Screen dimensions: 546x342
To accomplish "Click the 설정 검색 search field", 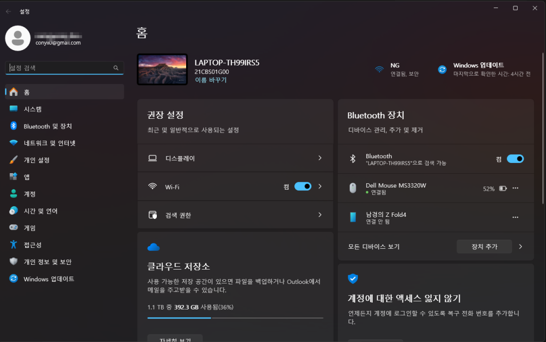I will 65,68.
